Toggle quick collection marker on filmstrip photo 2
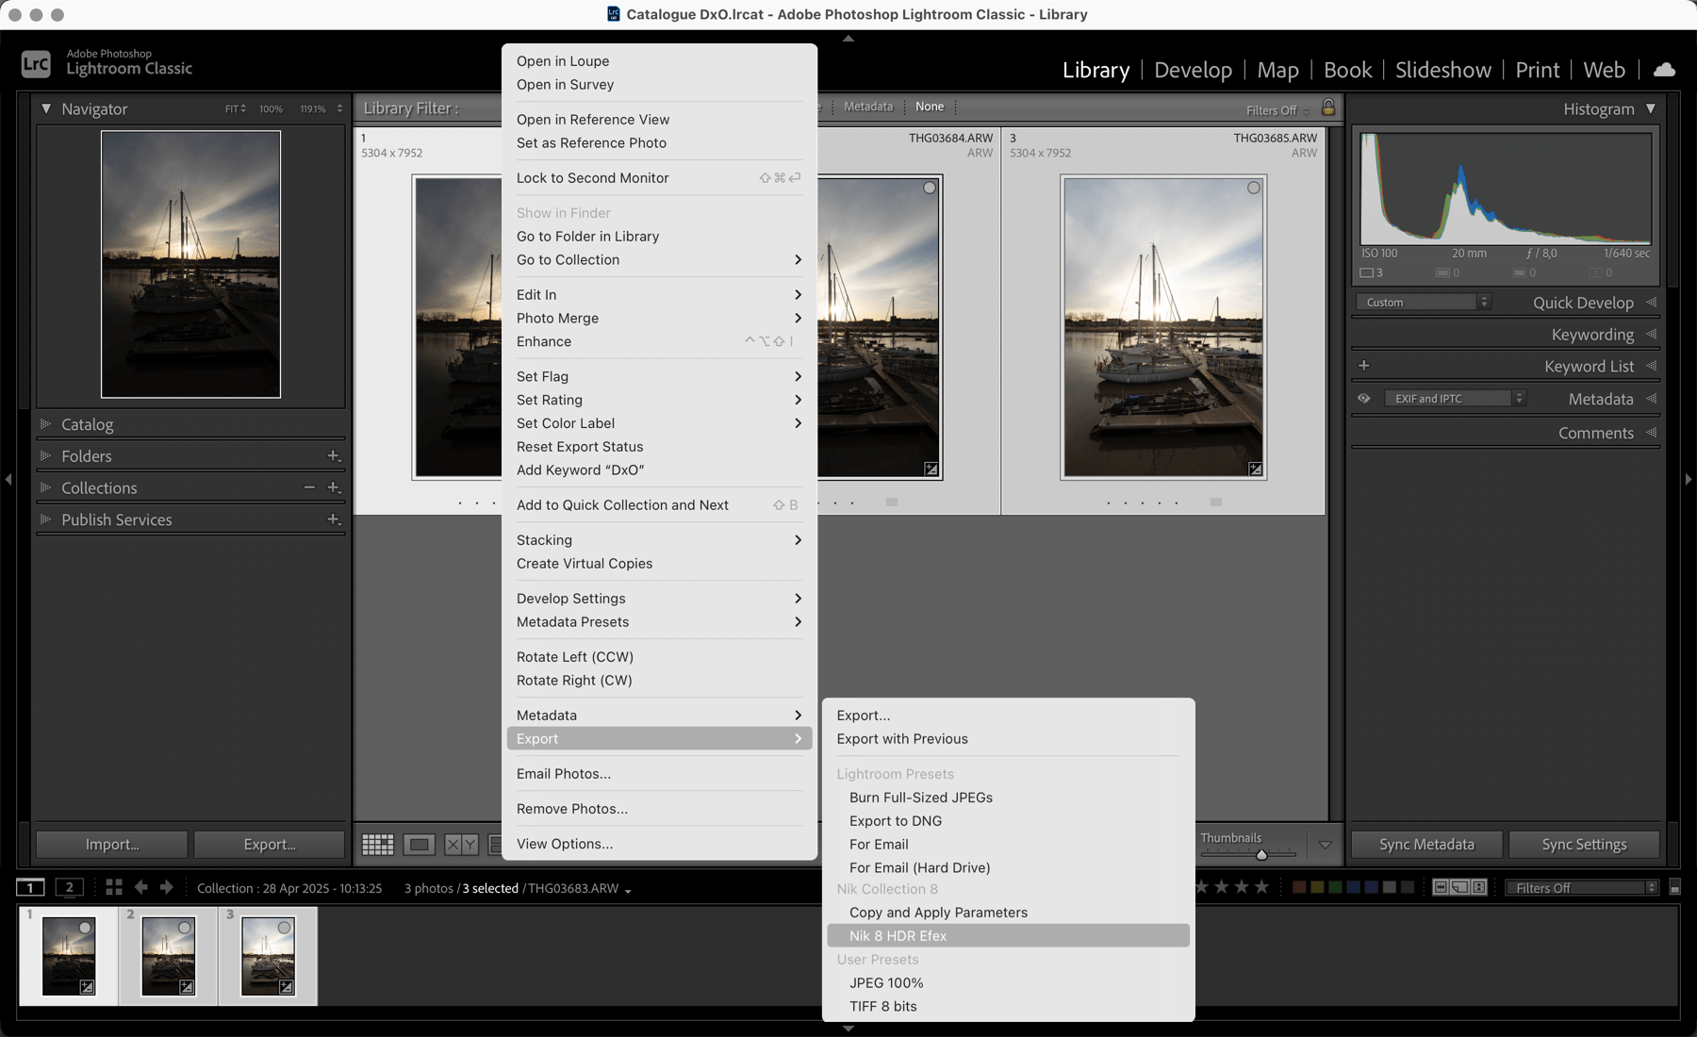The width and height of the screenshot is (1697, 1037). point(185,929)
